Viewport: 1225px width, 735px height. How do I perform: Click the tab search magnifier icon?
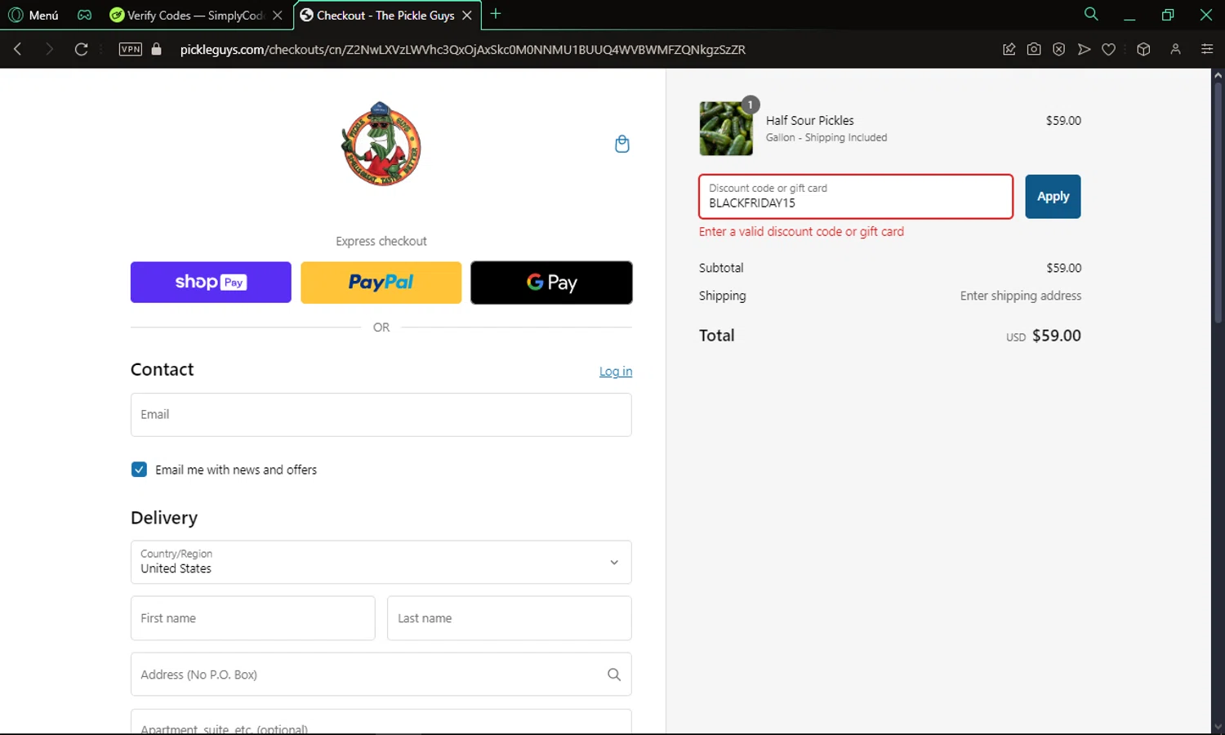click(x=1091, y=14)
